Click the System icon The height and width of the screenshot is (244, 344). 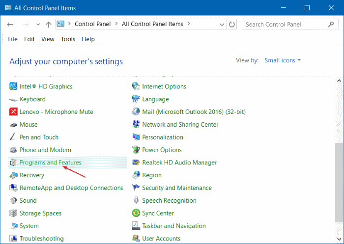click(x=14, y=226)
